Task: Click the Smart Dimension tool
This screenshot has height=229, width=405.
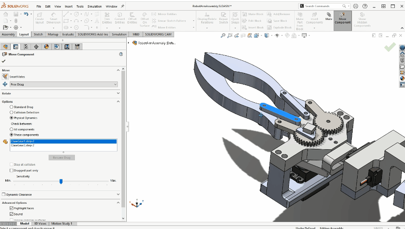Action: 54,18
